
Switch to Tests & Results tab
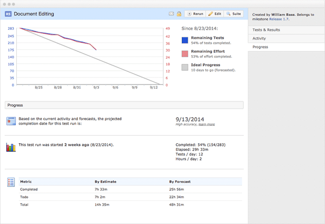(x=266, y=30)
